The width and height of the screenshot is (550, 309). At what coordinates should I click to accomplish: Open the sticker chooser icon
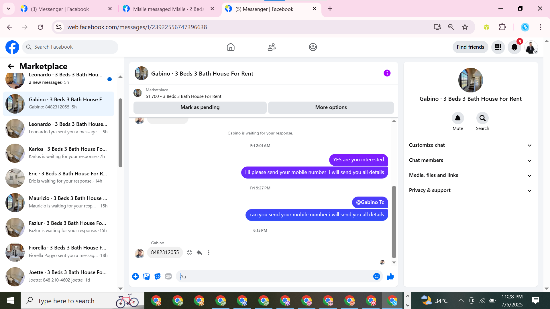(x=157, y=276)
